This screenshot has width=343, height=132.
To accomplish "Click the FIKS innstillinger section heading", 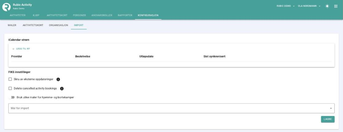I will coord(19,72).
